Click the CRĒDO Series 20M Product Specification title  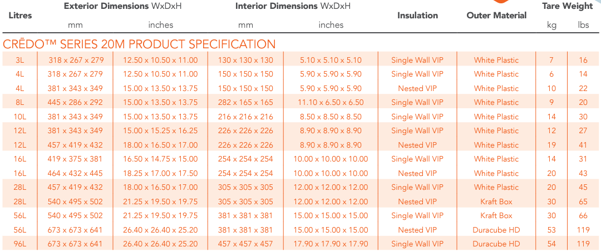click(x=139, y=44)
